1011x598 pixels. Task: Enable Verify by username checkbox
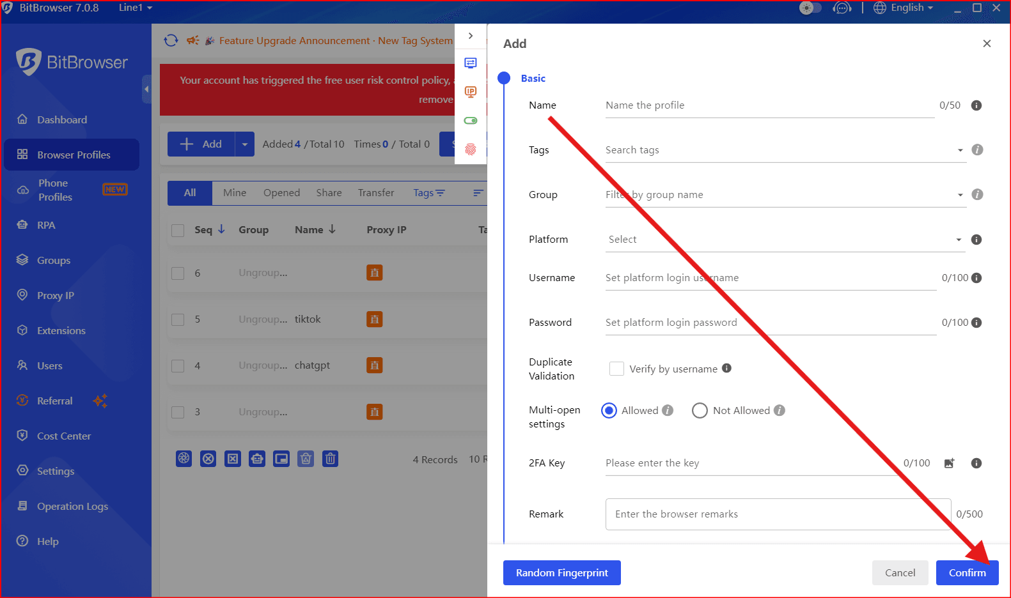[x=616, y=369]
